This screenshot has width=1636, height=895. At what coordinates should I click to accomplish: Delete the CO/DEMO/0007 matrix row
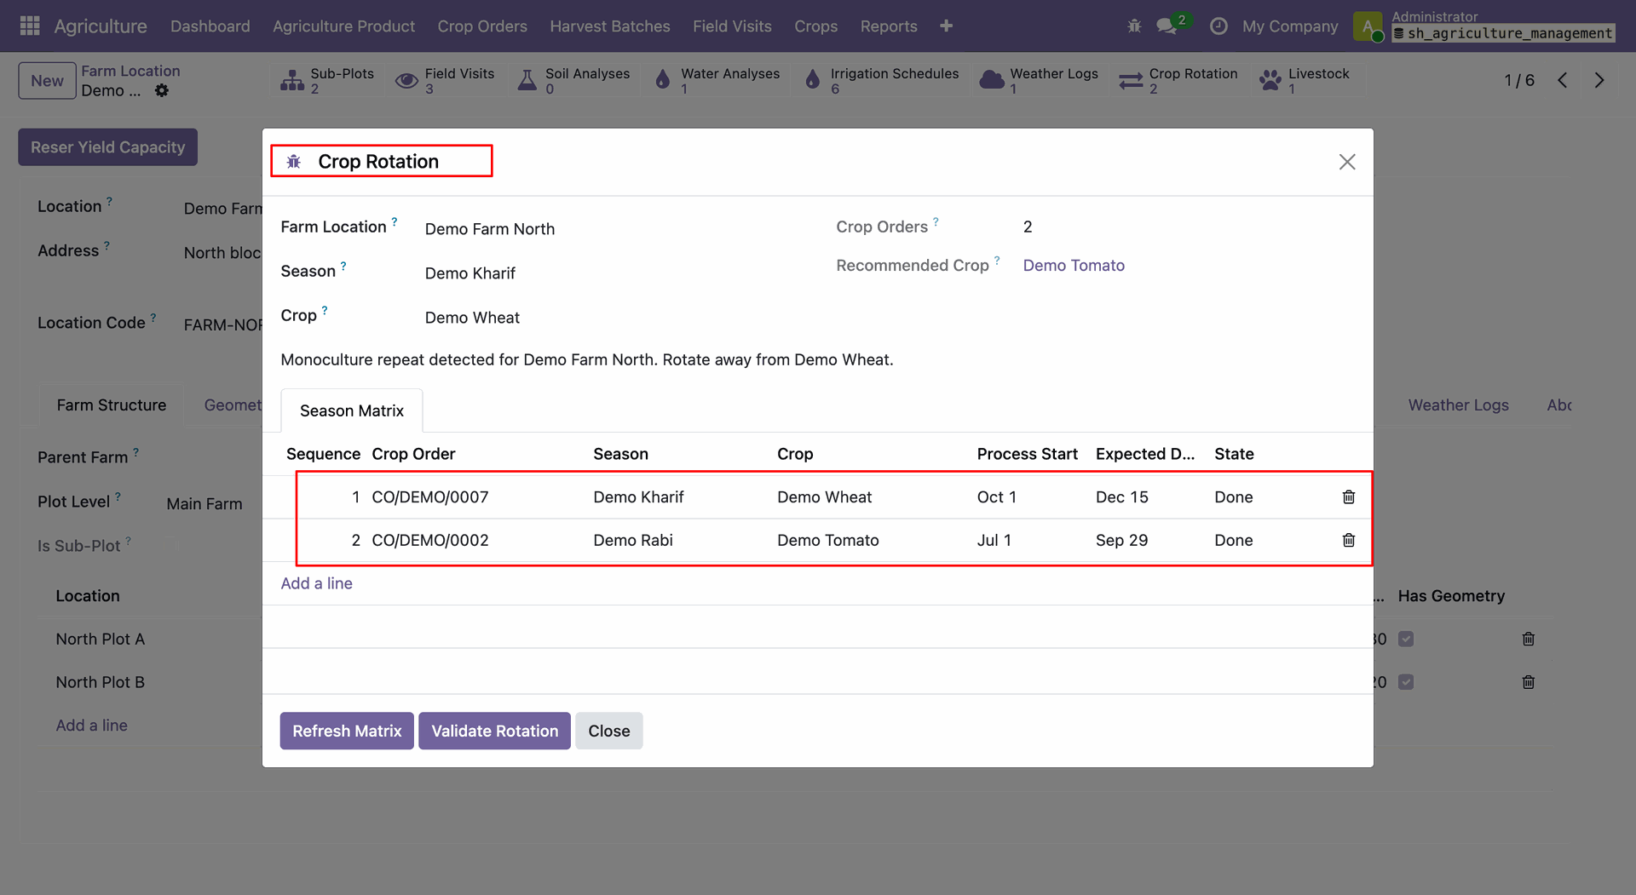pyautogui.click(x=1349, y=496)
